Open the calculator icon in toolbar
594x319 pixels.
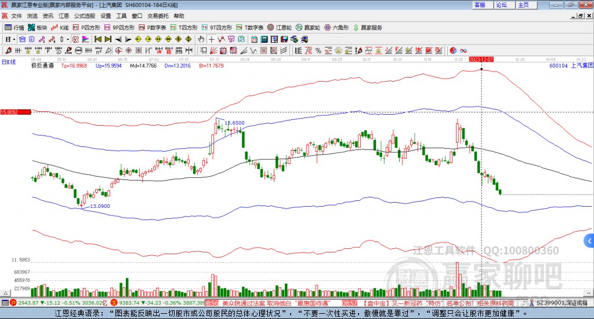(x=264, y=39)
